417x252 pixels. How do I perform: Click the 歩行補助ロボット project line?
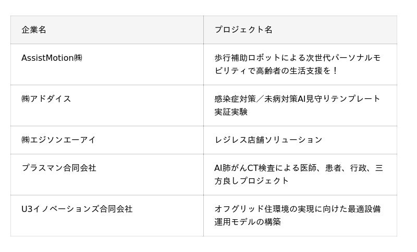point(297,58)
